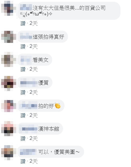Like the comment 可以，優質美圖～
Image resolution: width=131 pixels, height=167 pixels.
click(x=23, y=161)
